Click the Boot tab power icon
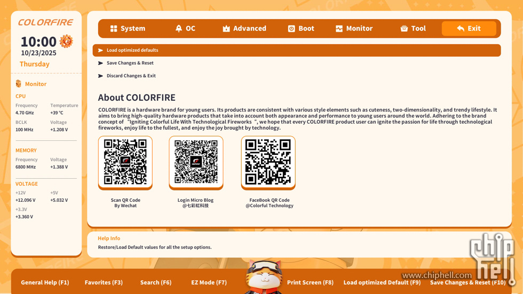 coord(291,29)
